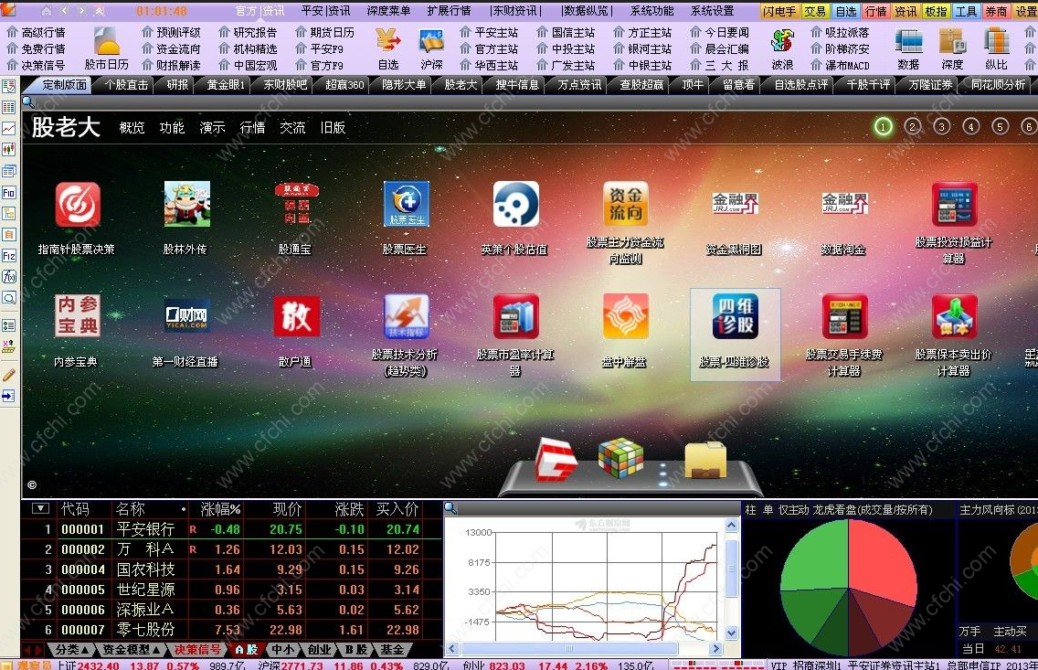Launch the 散户通 app icon
Viewport: 1038px width, 670px height.
pyautogui.click(x=297, y=316)
